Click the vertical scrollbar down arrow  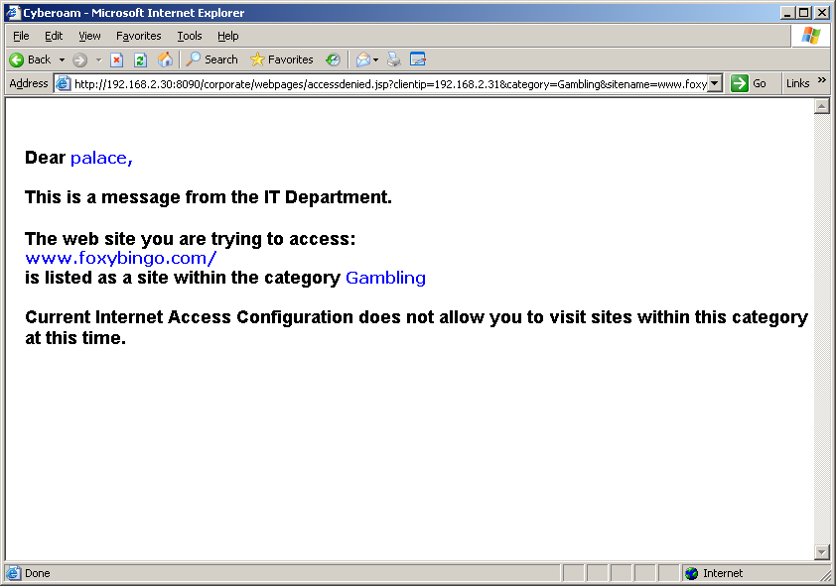(x=822, y=552)
